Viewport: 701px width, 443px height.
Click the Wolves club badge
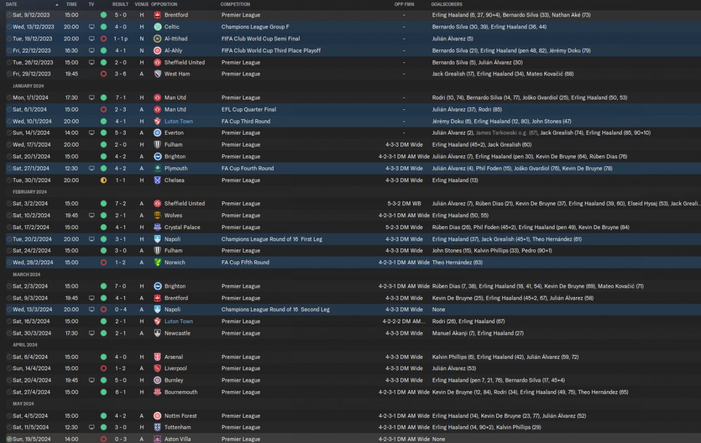coord(157,215)
